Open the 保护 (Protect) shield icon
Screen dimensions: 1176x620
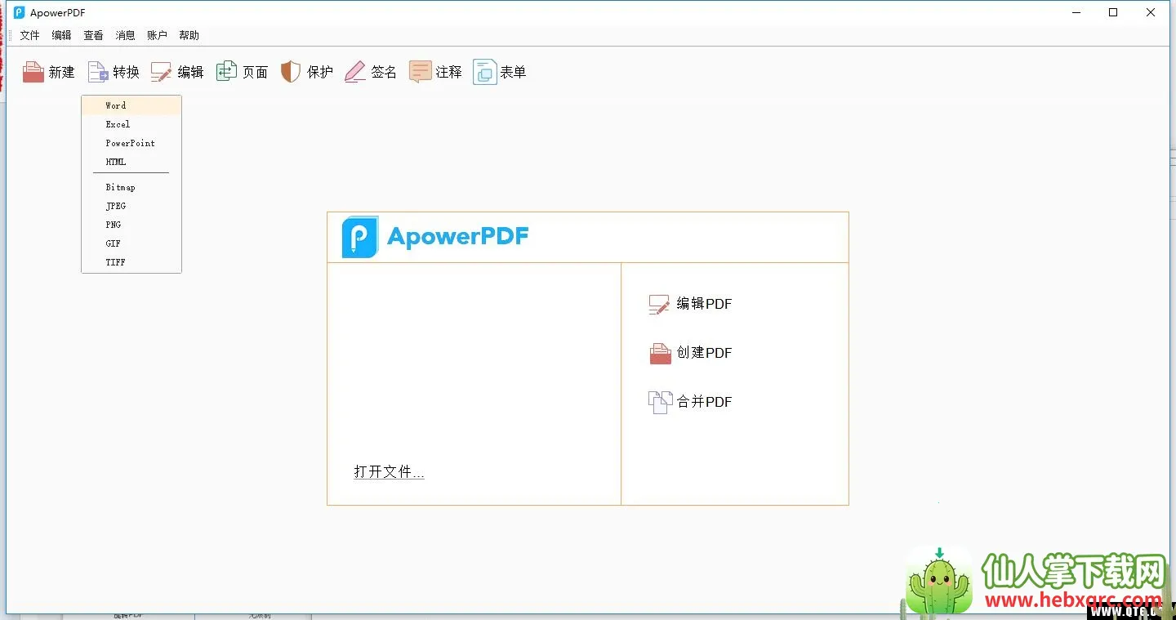click(x=291, y=73)
